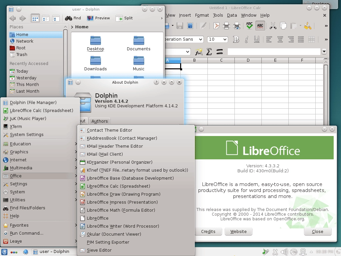Toggle Underline formatting in Calc
Viewport: 341px width, 256px height.
point(257,39)
